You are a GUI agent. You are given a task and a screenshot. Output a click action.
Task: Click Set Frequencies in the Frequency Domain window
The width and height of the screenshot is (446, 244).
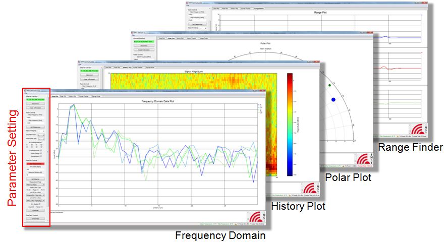pos(35,127)
